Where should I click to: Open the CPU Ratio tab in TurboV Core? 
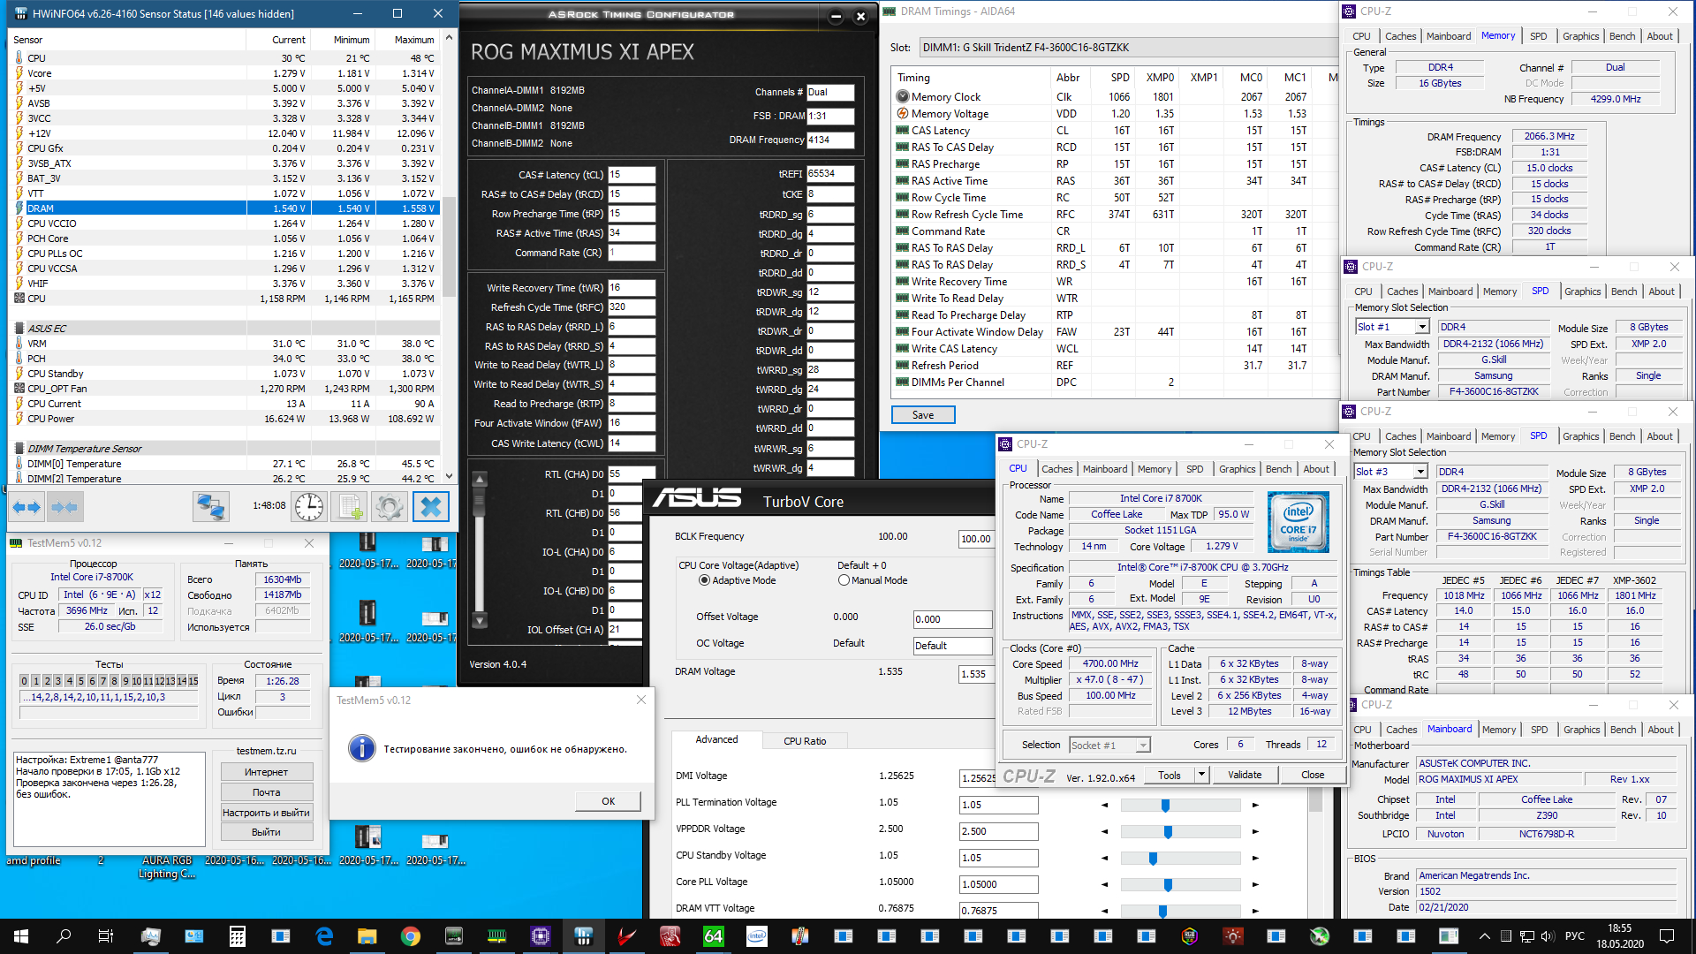tap(805, 741)
